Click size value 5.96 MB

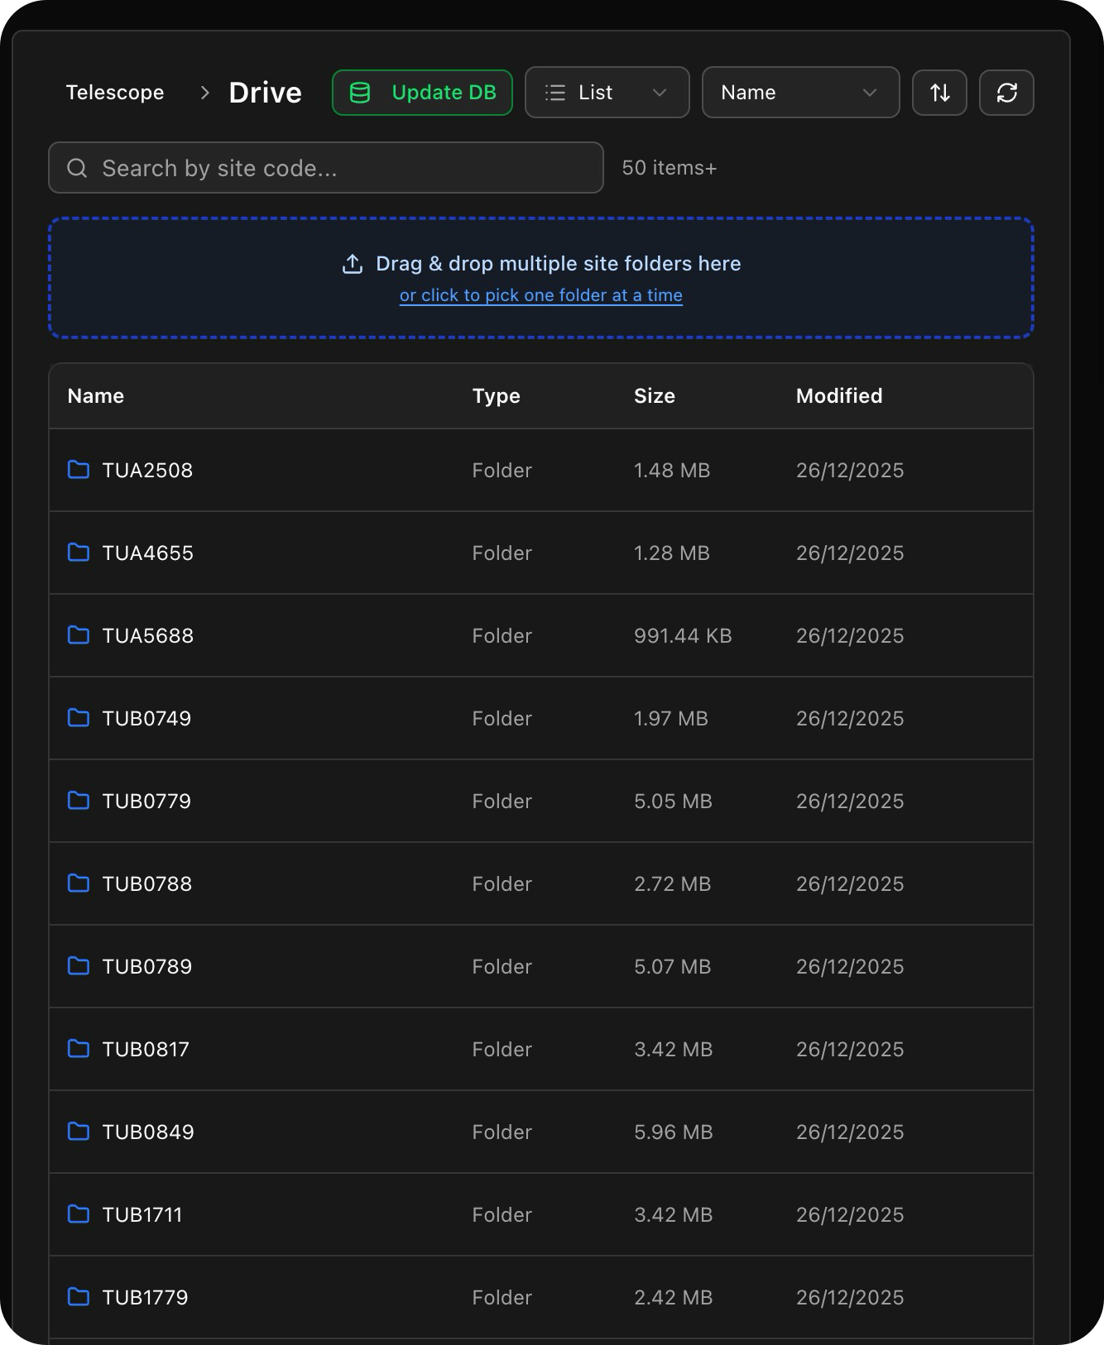[x=674, y=1132]
